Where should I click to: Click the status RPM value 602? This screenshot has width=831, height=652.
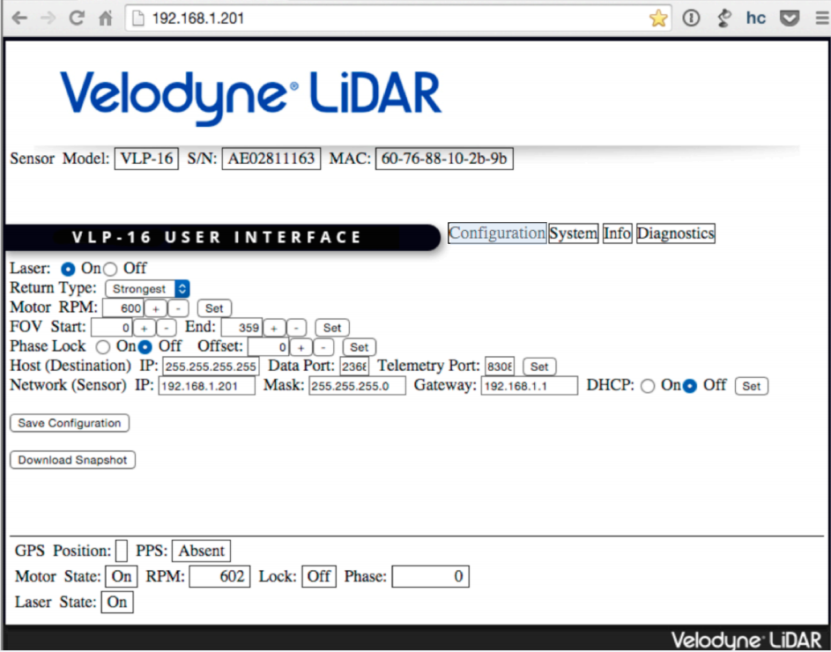219,577
